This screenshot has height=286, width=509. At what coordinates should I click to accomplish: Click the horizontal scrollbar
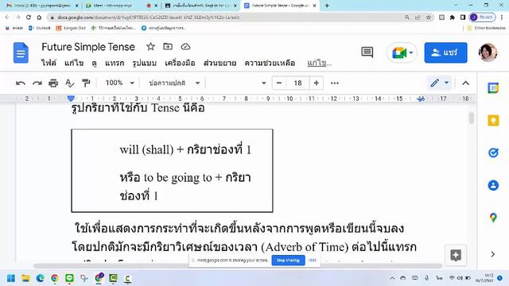(x=238, y=266)
